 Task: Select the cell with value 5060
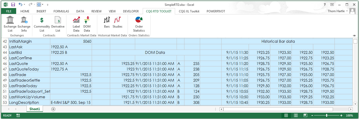(71, 41)
